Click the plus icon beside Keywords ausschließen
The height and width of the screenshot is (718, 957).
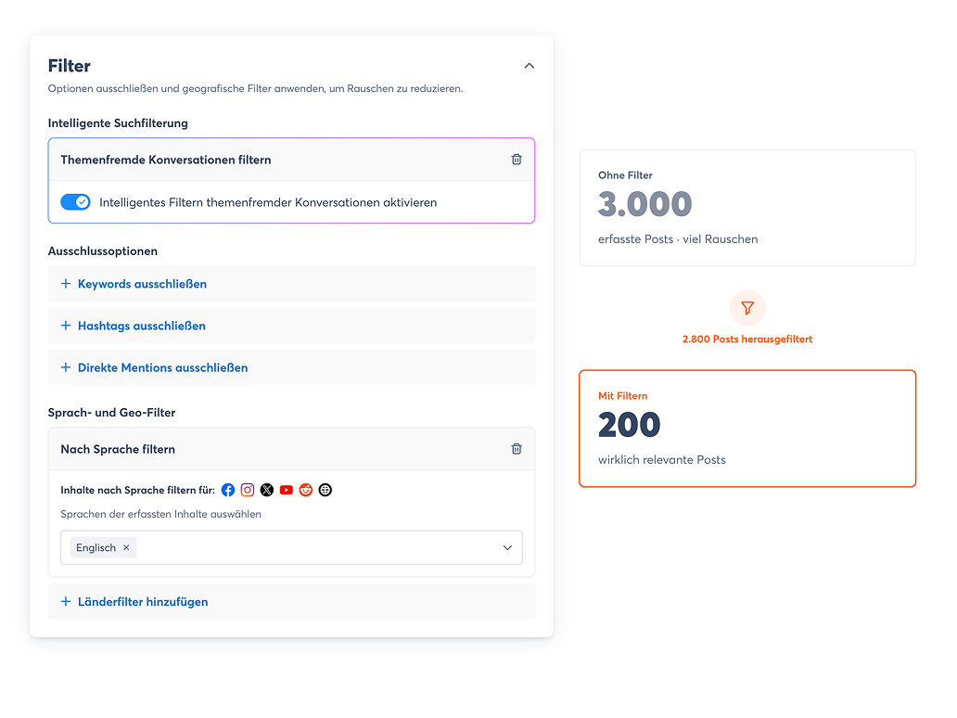65,284
